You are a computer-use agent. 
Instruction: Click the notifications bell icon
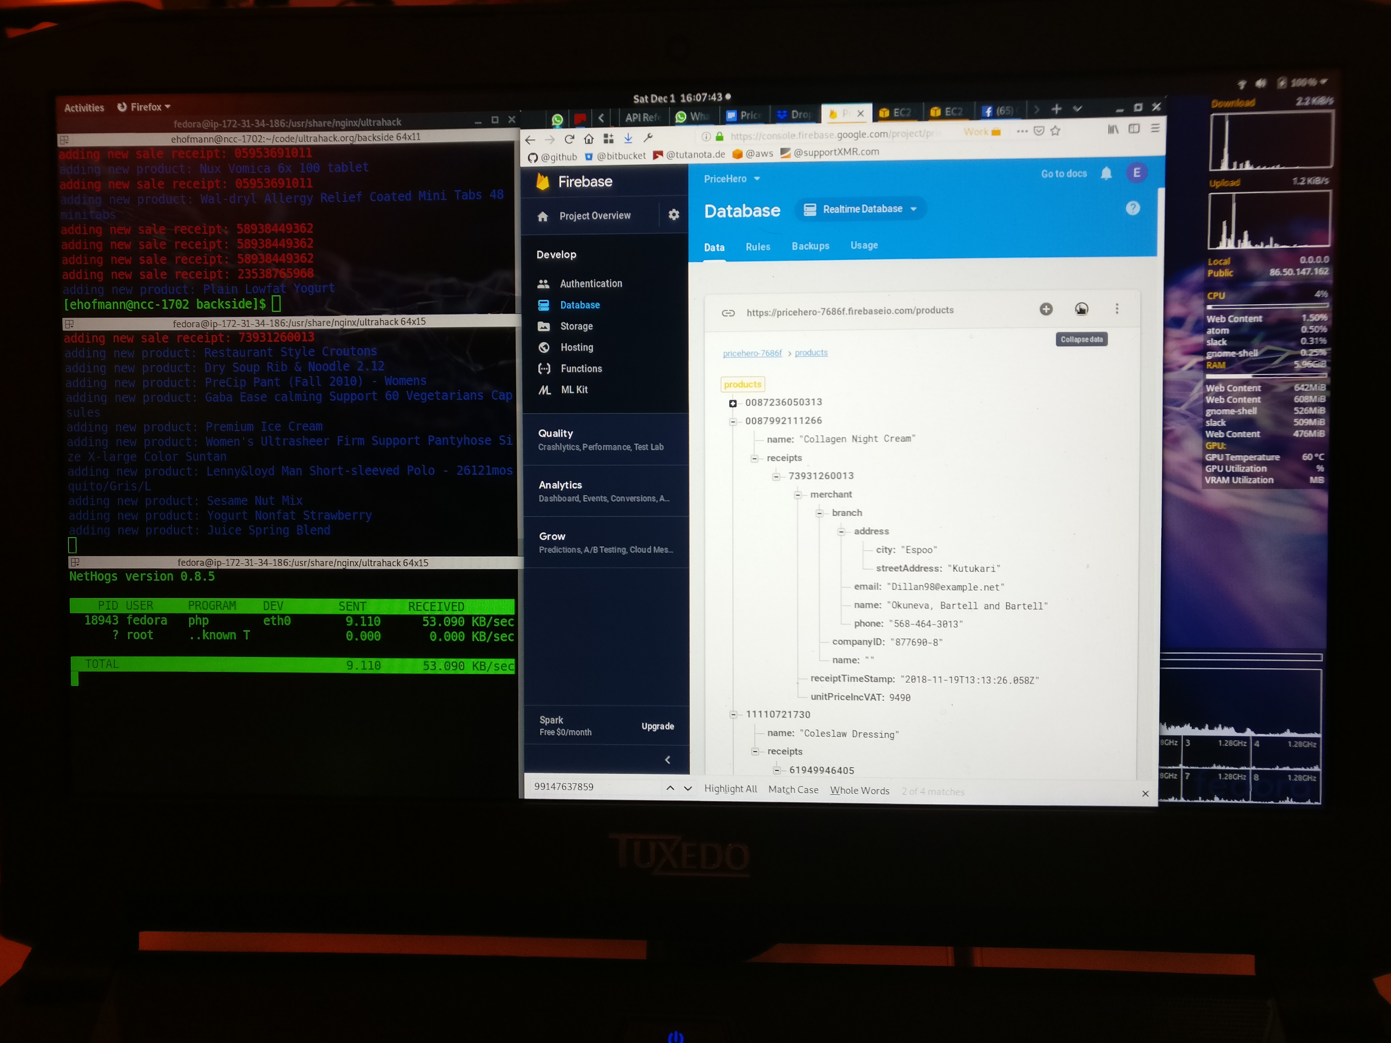(1106, 174)
